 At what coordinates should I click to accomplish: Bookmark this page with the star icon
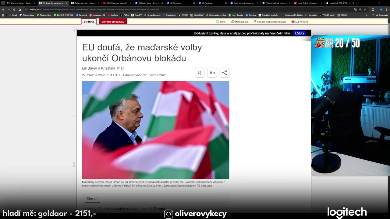pos(365,9)
